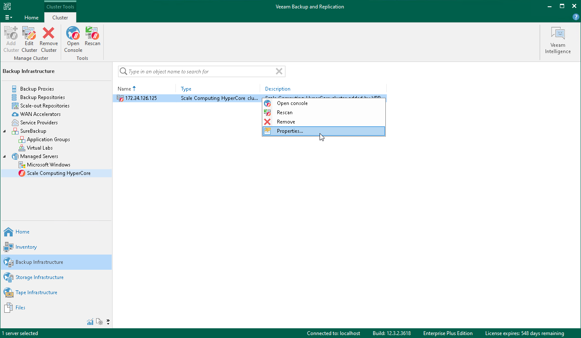Image resolution: width=581 pixels, height=338 pixels.
Task: Click the title bar application icon
Action: (7, 6)
